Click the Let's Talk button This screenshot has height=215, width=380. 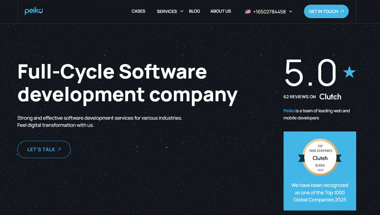pos(44,149)
